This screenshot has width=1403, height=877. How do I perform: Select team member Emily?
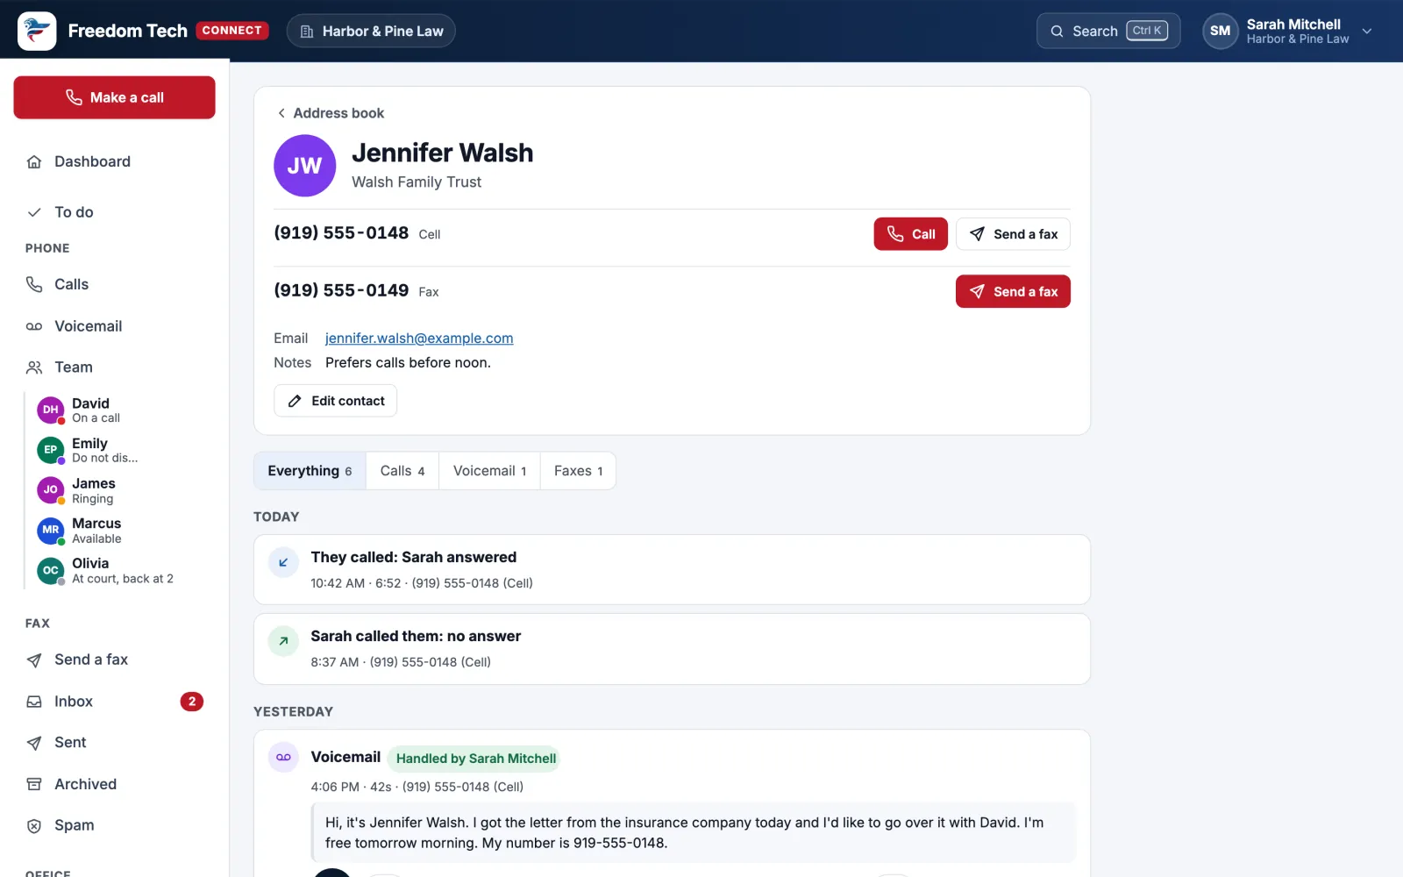(120, 450)
